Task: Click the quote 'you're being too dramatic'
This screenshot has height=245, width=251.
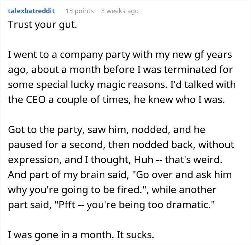Action: [151, 205]
